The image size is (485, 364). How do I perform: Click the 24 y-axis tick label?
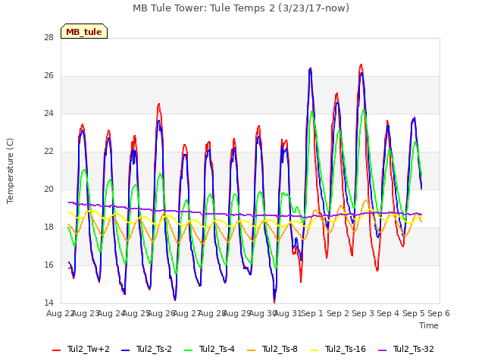tap(48, 114)
